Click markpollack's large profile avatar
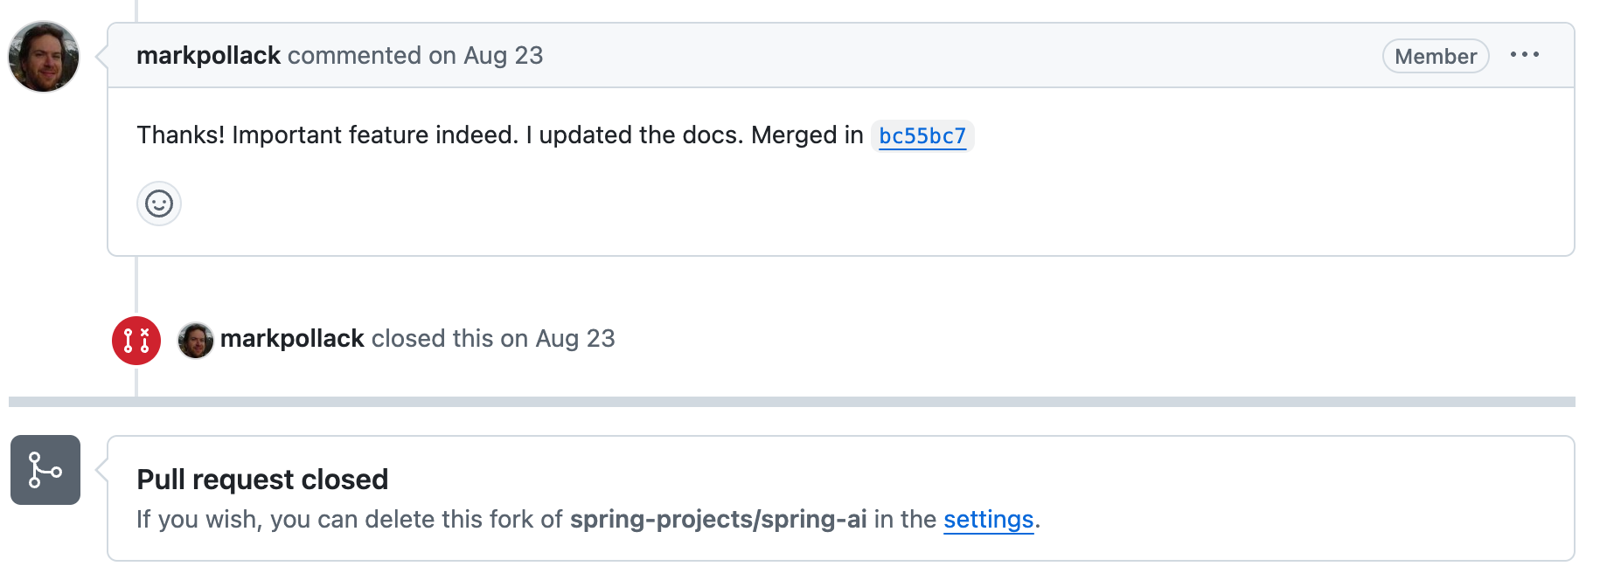Image resolution: width=1600 pixels, height=580 pixels. pyautogui.click(x=44, y=57)
